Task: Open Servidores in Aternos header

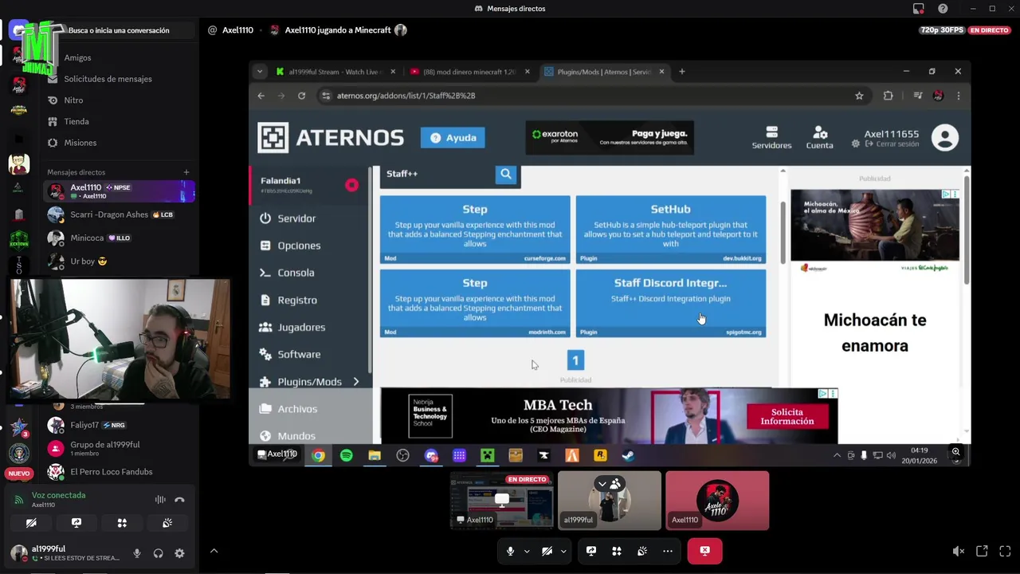Action: 771,137
